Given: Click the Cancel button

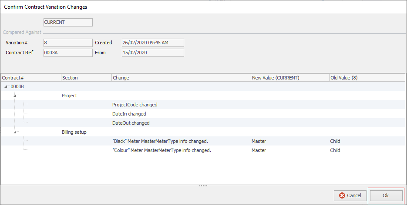Looking at the screenshot, I should [x=350, y=195].
